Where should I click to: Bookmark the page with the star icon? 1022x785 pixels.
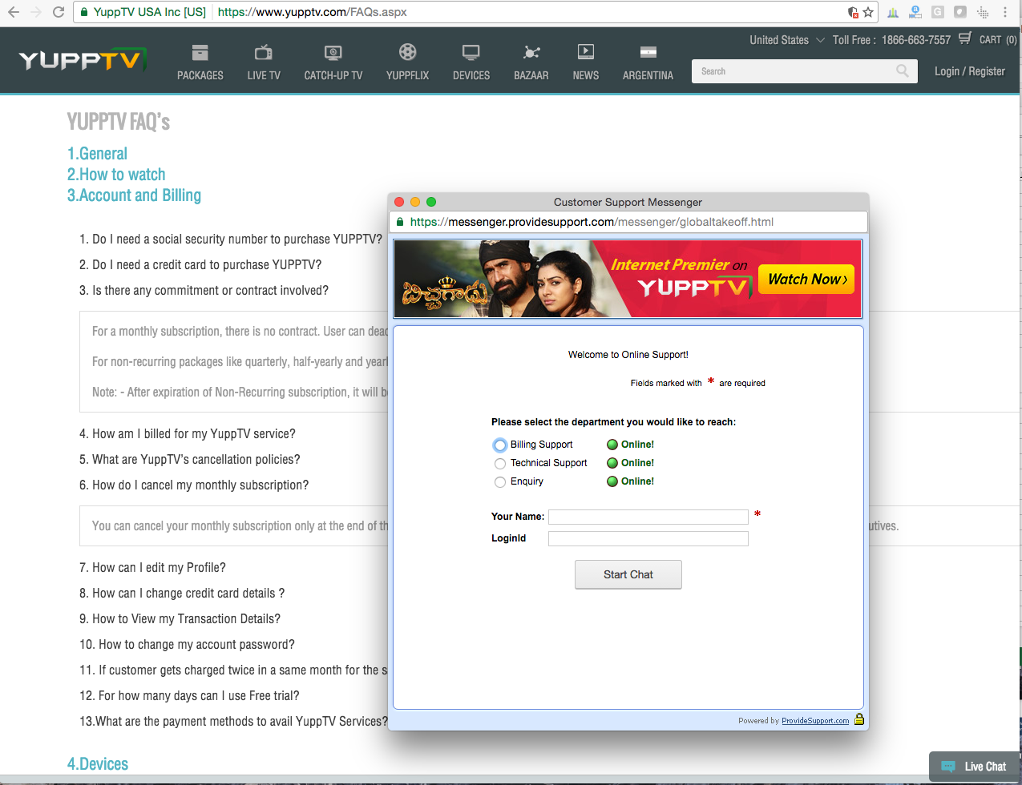868,12
